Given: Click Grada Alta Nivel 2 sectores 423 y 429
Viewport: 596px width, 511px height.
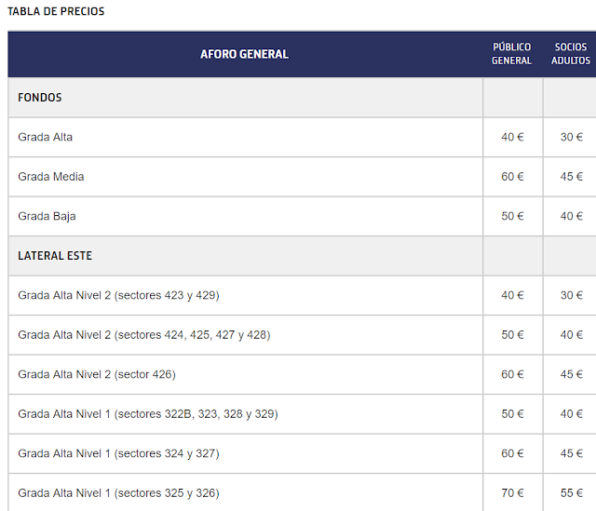Looking at the screenshot, I should pyautogui.click(x=118, y=295).
